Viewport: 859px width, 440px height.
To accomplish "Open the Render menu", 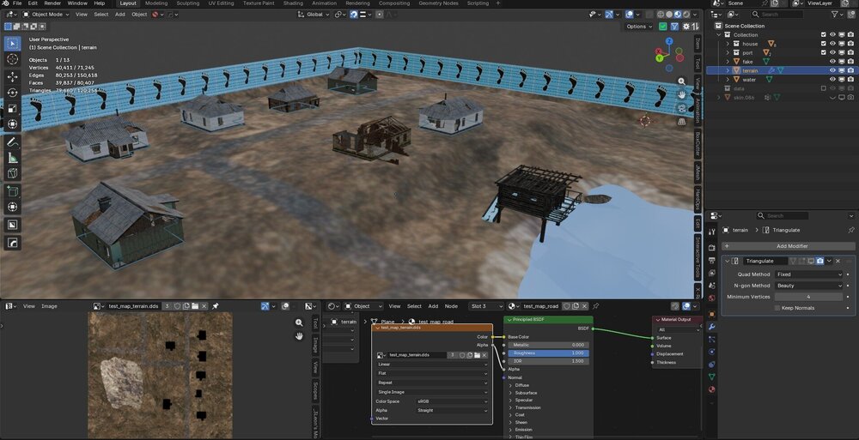I will coord(52,3).
